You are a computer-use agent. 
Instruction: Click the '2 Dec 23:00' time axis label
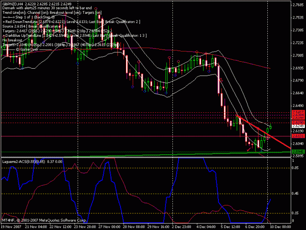pos(182,227)
